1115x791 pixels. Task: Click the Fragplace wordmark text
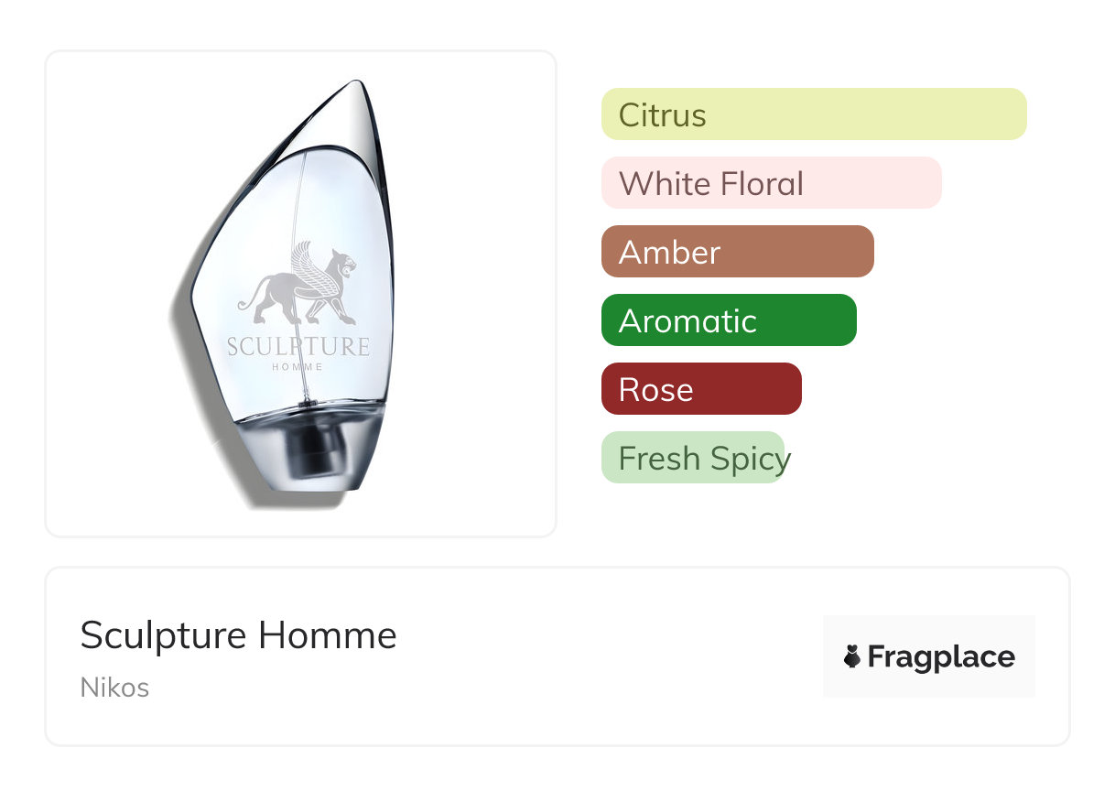click(941, 656)
